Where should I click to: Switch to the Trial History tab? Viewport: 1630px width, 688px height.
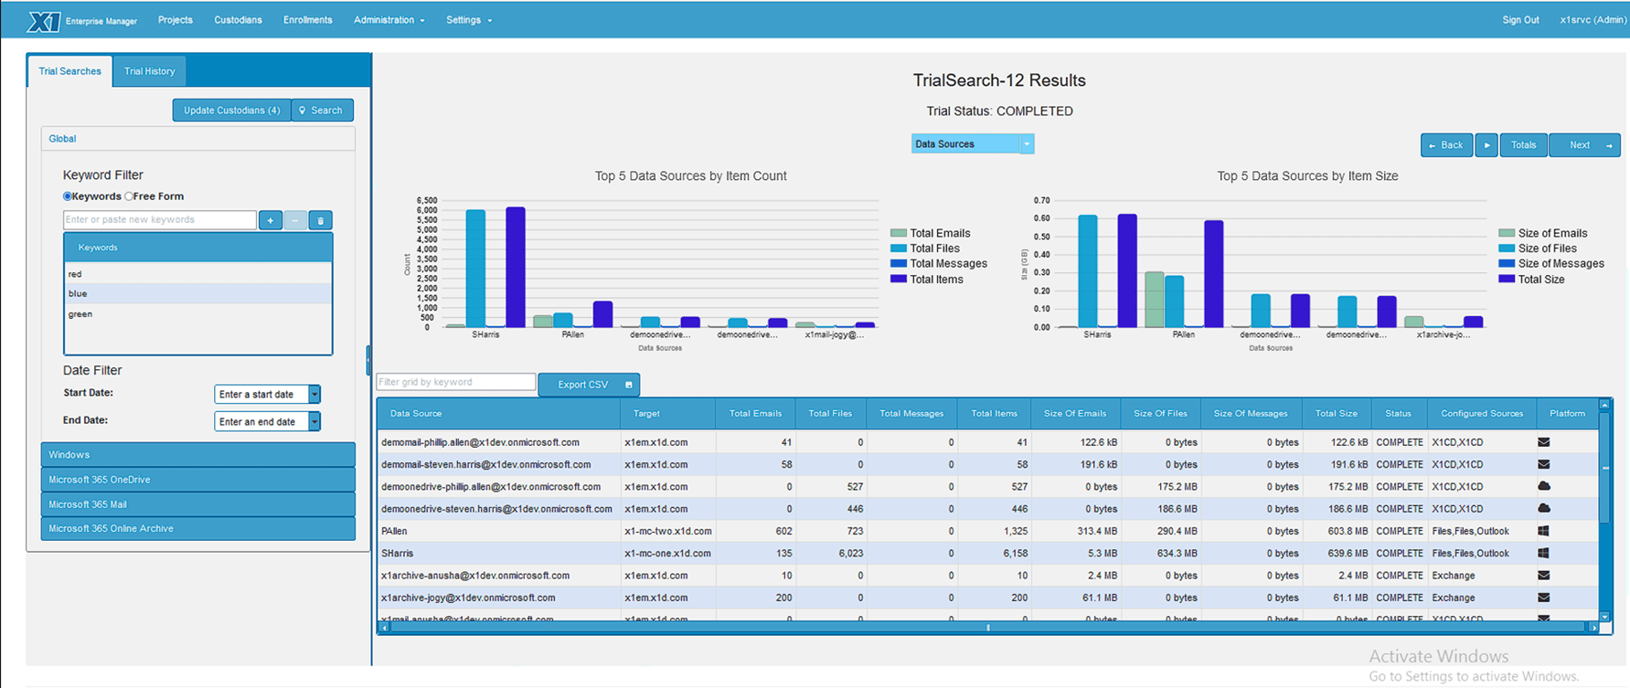(149, 71)
